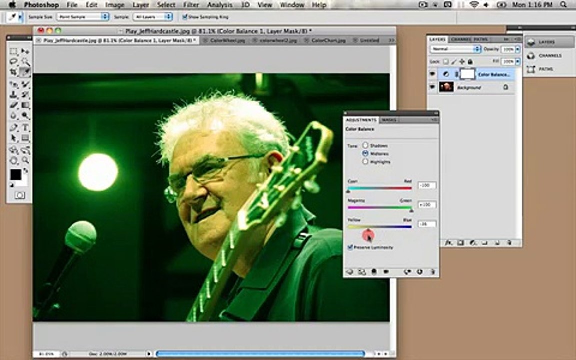The height and width of the screenshot is (360, 576).
Task: Select the Dodge tool
Action: tap(25, 116)
